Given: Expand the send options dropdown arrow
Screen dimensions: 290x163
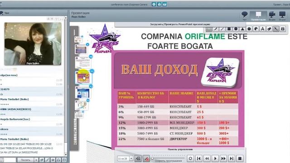Looking at the screenshot, I should (x=36, y=160).
